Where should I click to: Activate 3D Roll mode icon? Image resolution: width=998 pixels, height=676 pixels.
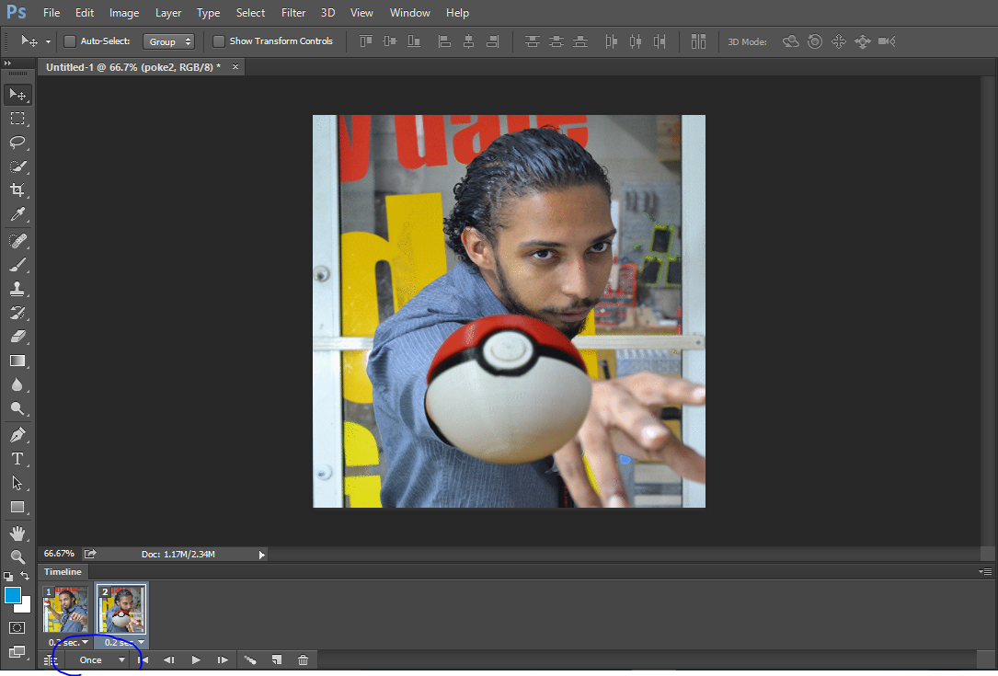pos(815,41)
